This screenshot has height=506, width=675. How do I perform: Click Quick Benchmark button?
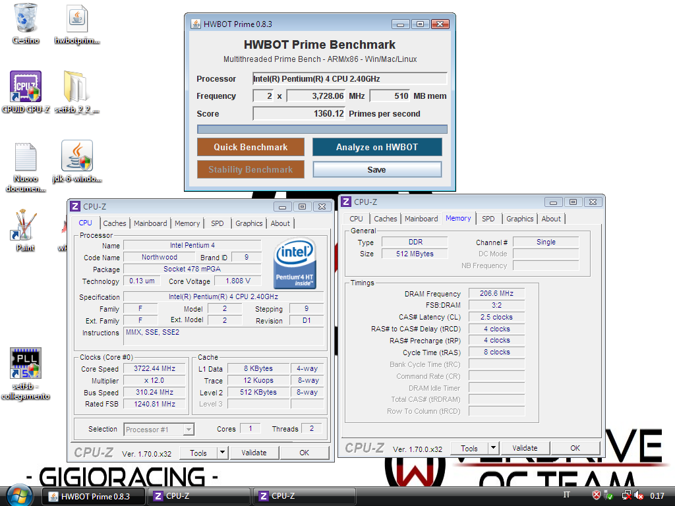click(250, 147)
